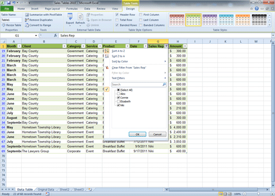Viewport: 275px width, 196px height.
Task: Toggle the Header Row checkbox
Action: pos(117,15)
